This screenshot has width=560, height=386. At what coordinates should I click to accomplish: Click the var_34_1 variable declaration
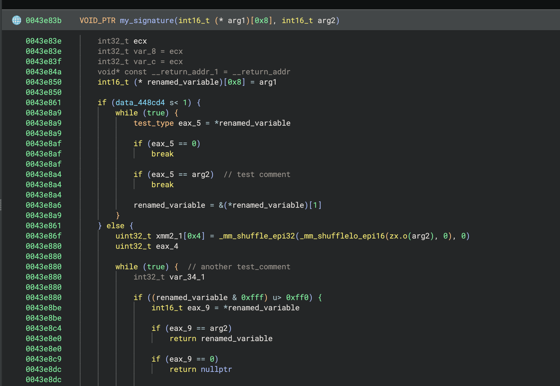coord(187,277)
